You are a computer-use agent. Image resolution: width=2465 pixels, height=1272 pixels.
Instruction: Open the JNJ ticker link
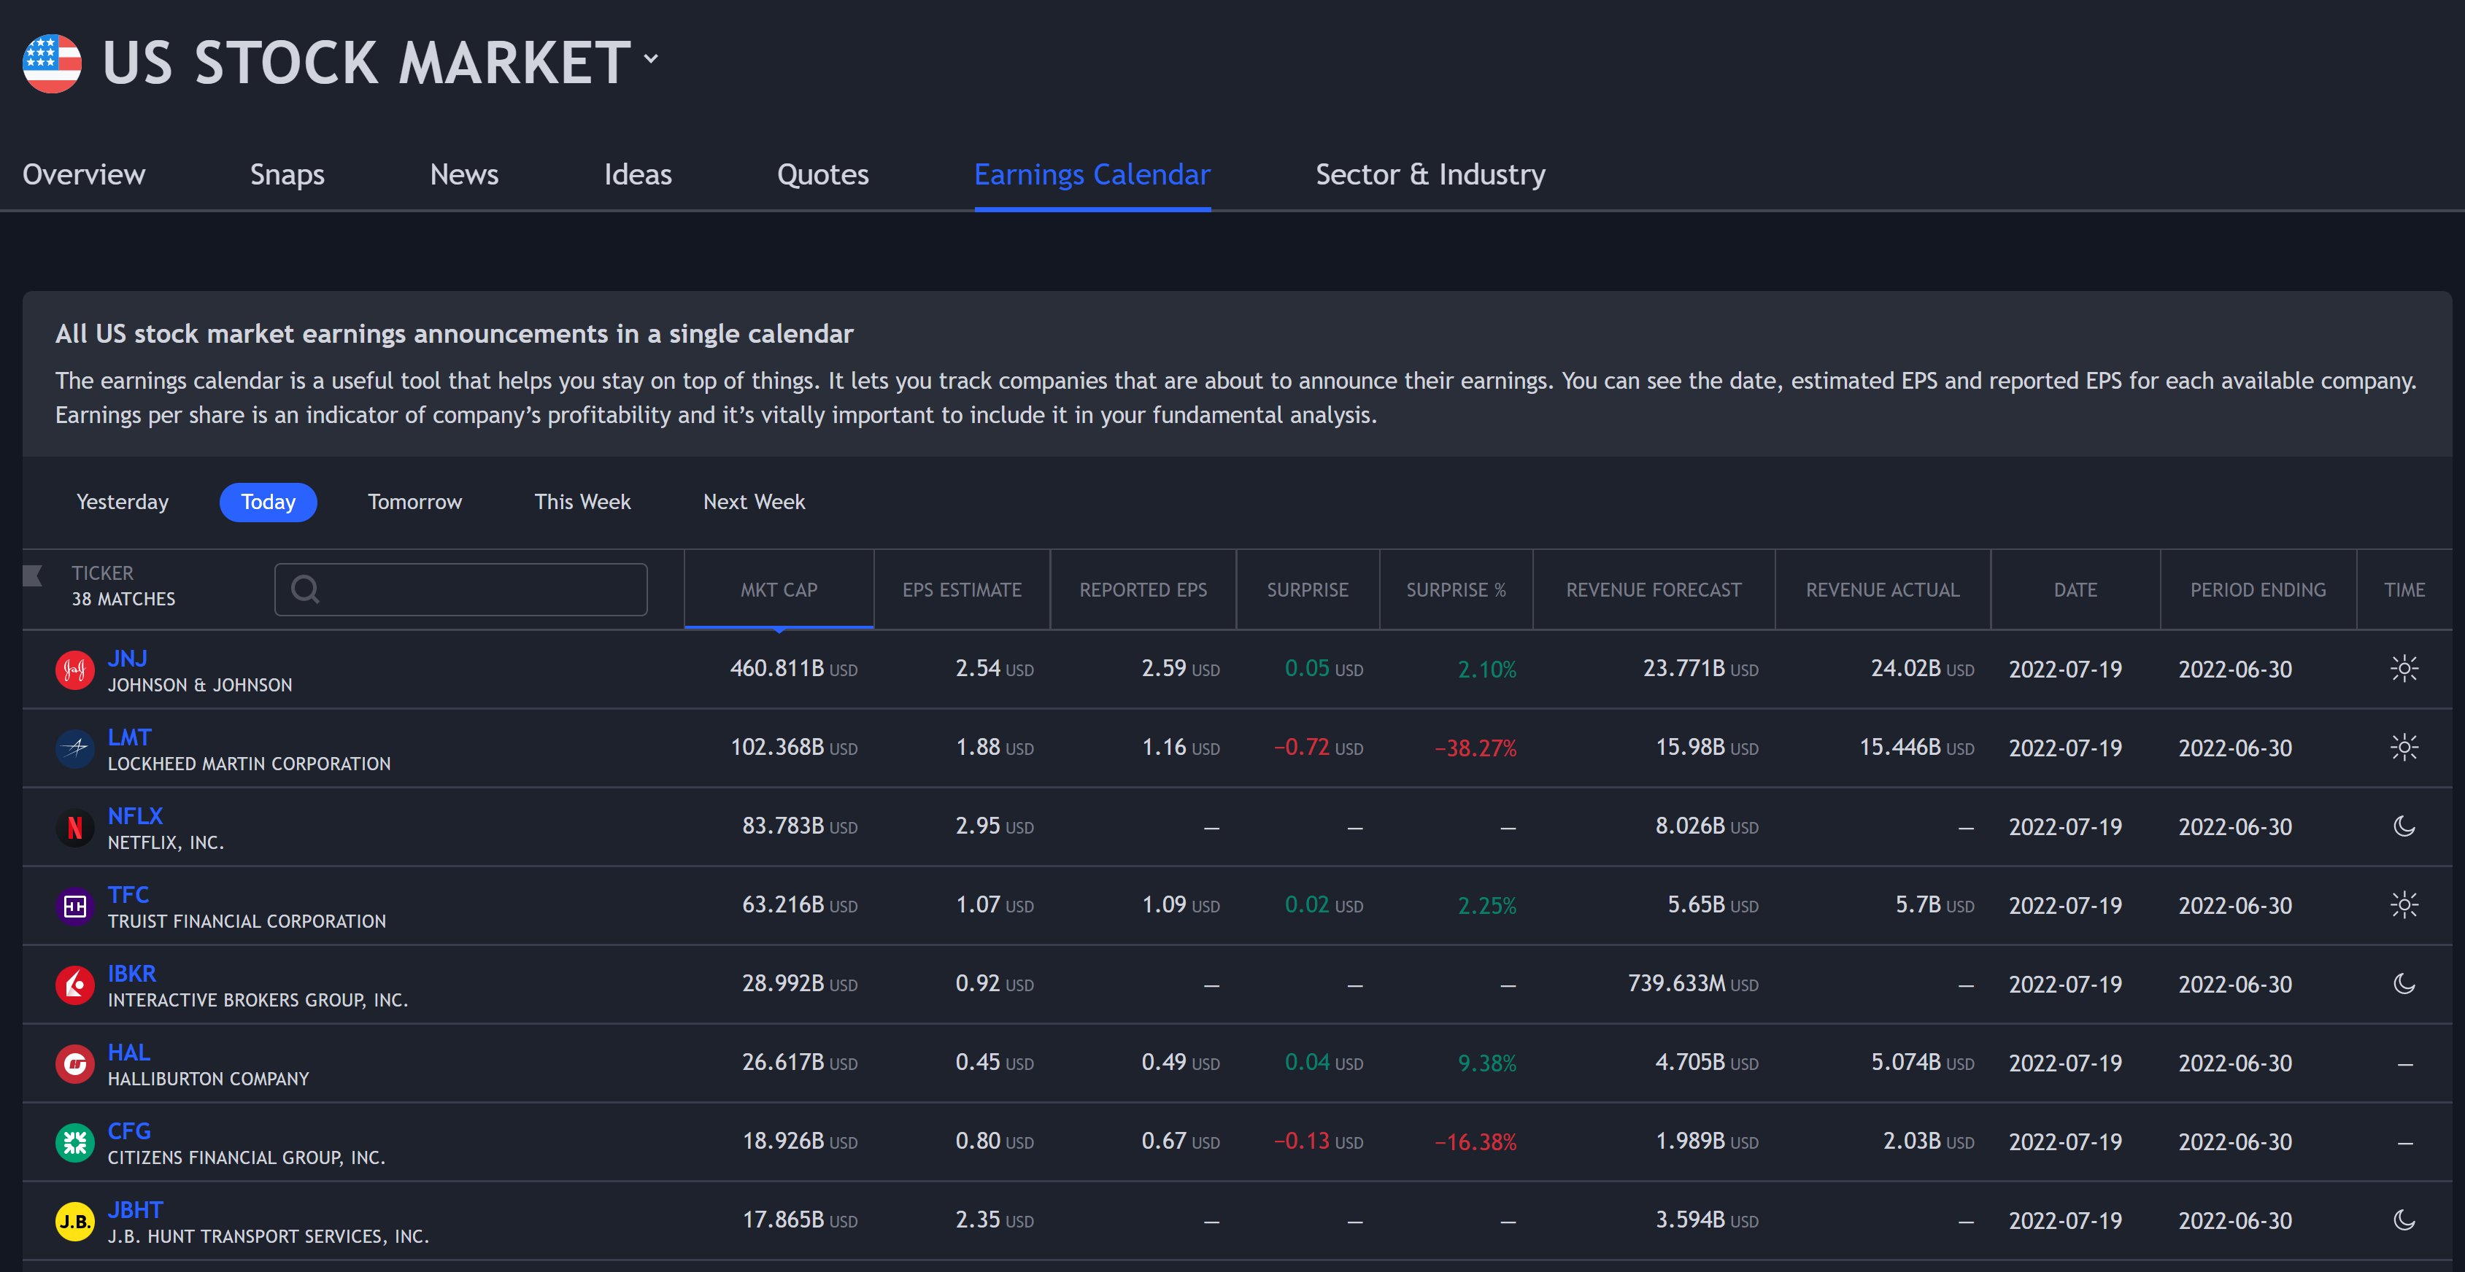[127, 658]
